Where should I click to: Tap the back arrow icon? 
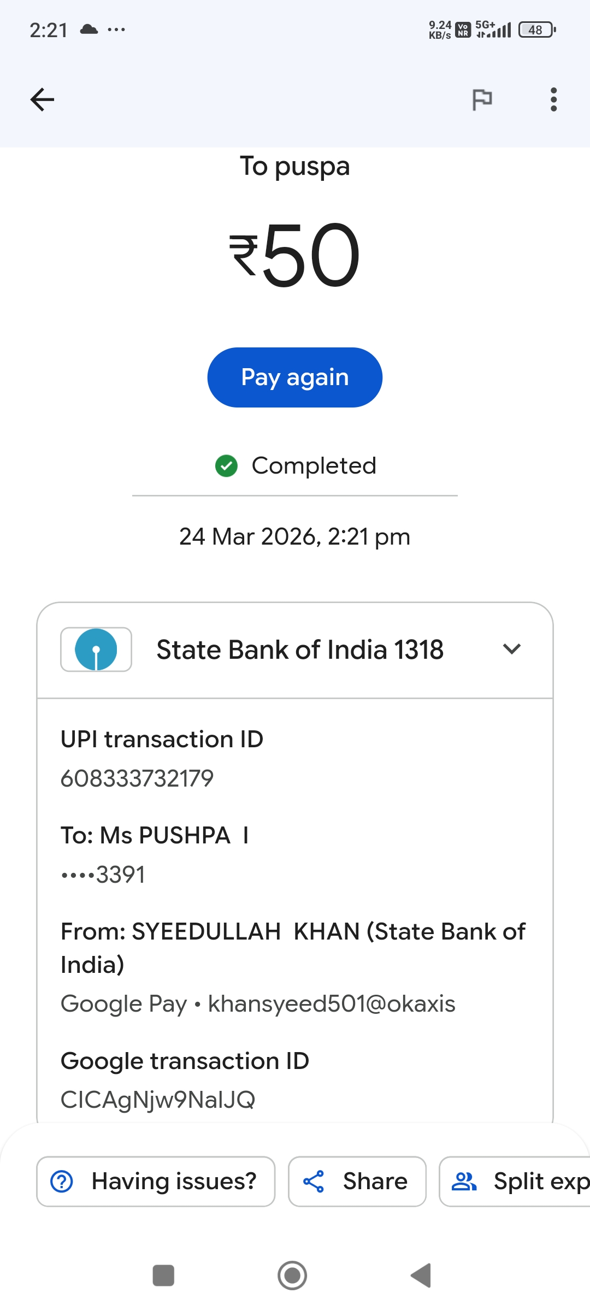pos(42,99)
